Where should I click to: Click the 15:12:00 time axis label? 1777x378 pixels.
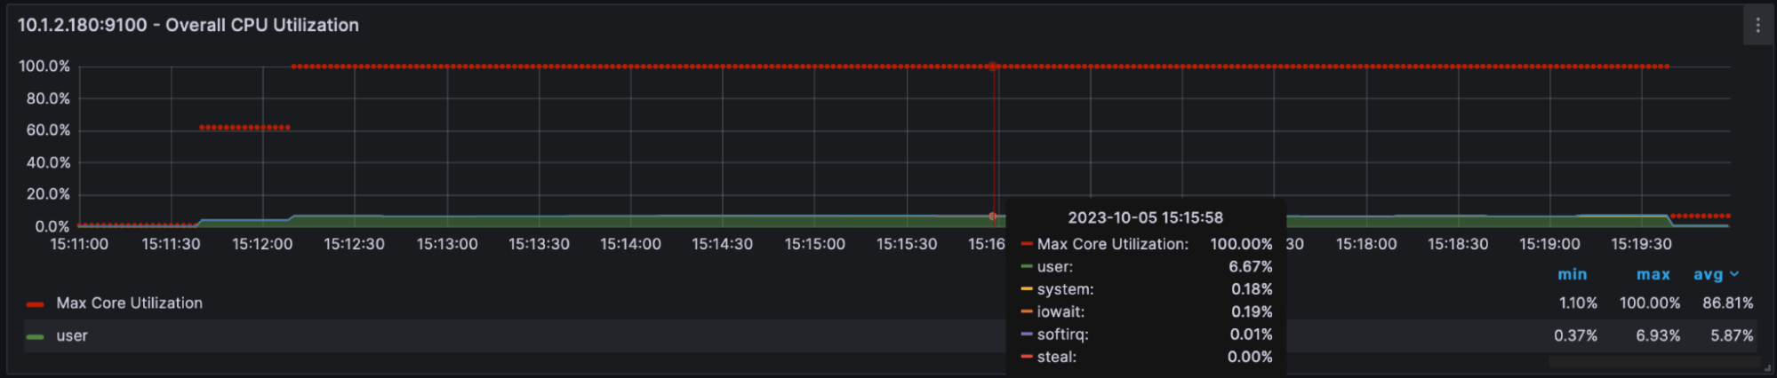coord(262,244)
